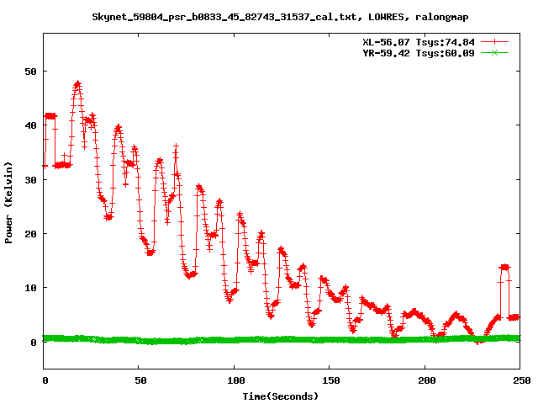Image resolution: width=538 pixels, height=404 pixels.
Task: Click the y-axis tick label 20
Action: [x=30, y=234]
